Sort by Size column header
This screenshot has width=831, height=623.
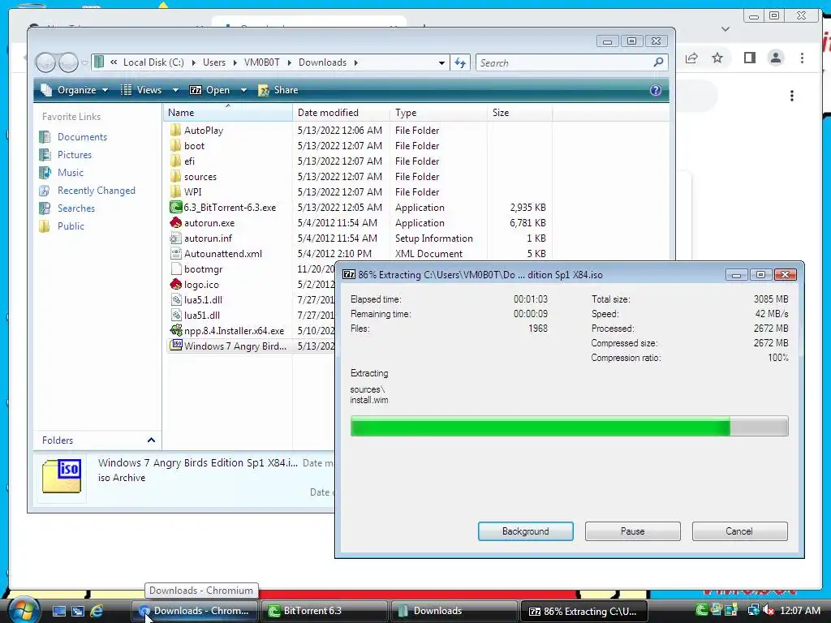coord(520,112)
